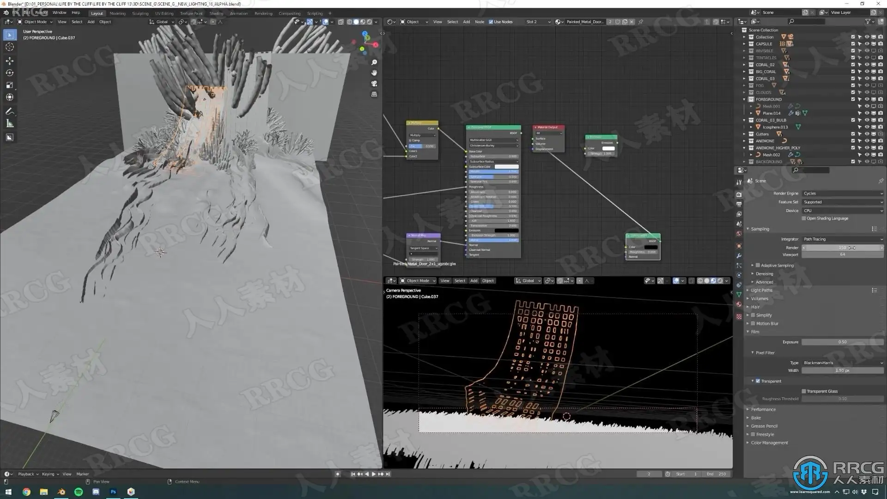
Task: Expand the Color Management panel
Action: click(769, 443)
